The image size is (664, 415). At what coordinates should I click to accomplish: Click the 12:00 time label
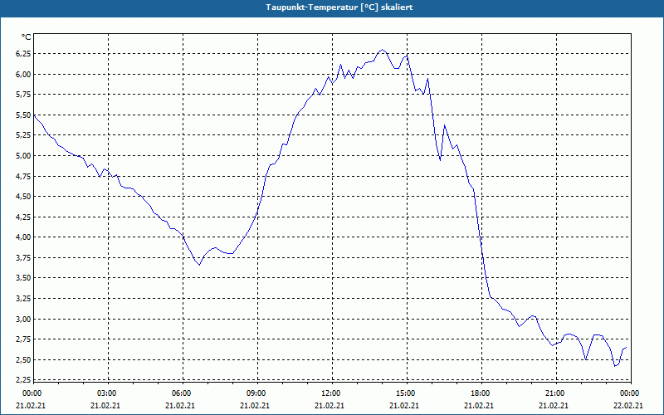(331, 393)
